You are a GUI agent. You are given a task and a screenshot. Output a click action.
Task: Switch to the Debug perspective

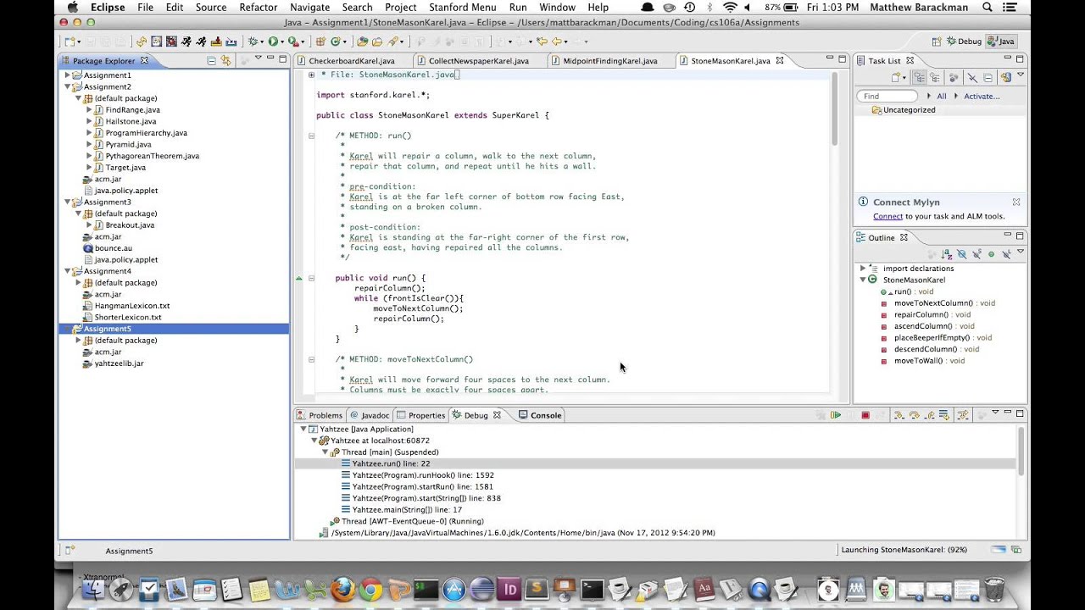click(964, 41)
